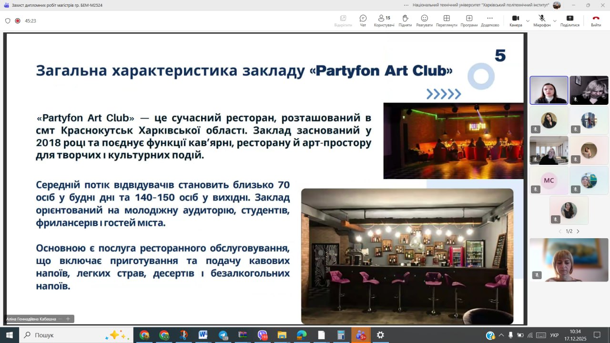Open Calculator from the taskbar

pos(341,335)
